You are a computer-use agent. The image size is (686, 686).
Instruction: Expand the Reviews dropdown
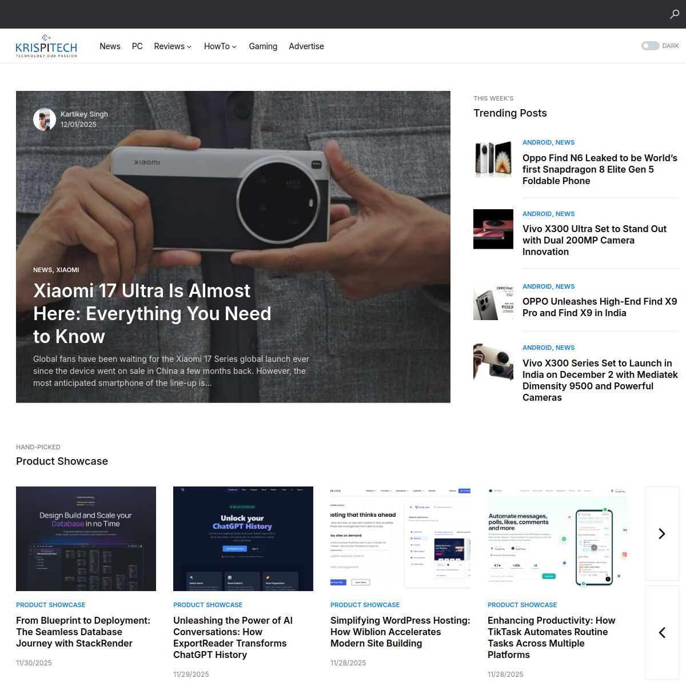click(x=171, y=46)
